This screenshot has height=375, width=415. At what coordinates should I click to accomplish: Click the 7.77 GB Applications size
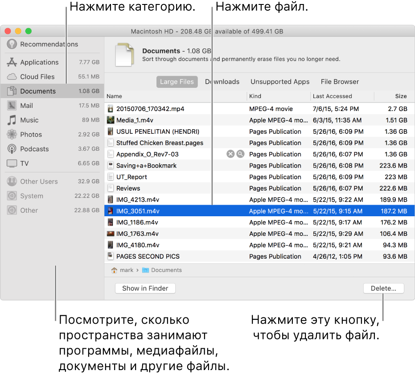point(89,62)
